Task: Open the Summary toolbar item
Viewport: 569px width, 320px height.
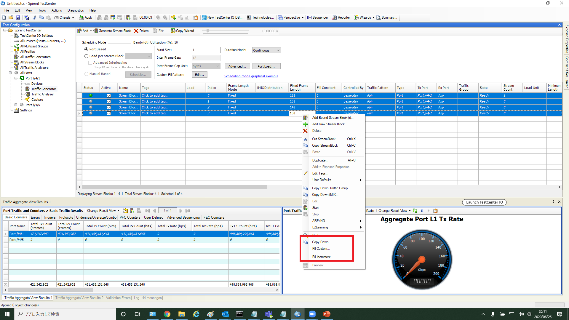Action: point(387,17)
